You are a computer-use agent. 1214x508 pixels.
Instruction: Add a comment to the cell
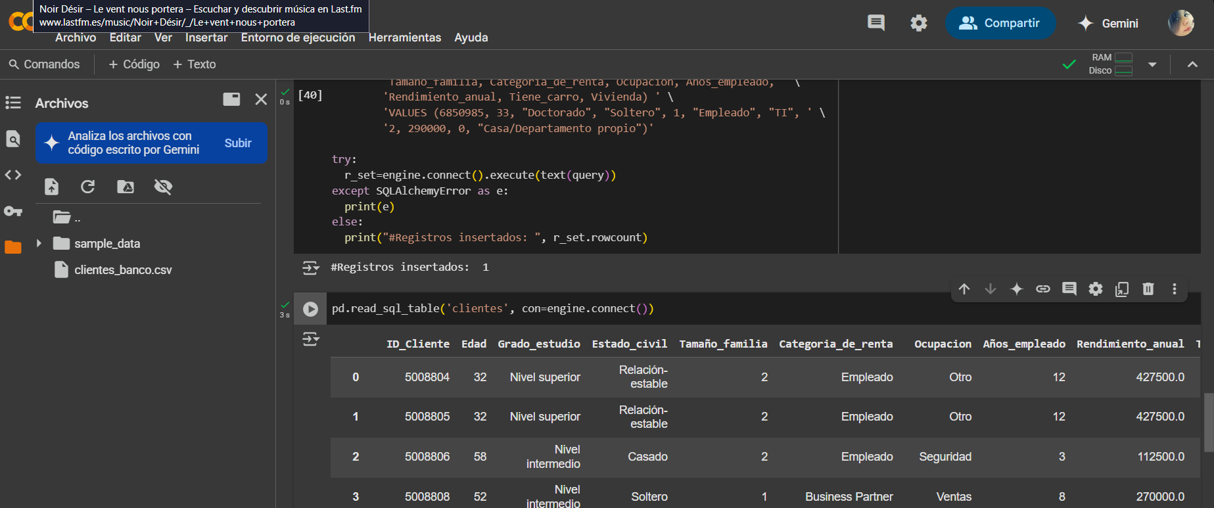coord(1069,289)
